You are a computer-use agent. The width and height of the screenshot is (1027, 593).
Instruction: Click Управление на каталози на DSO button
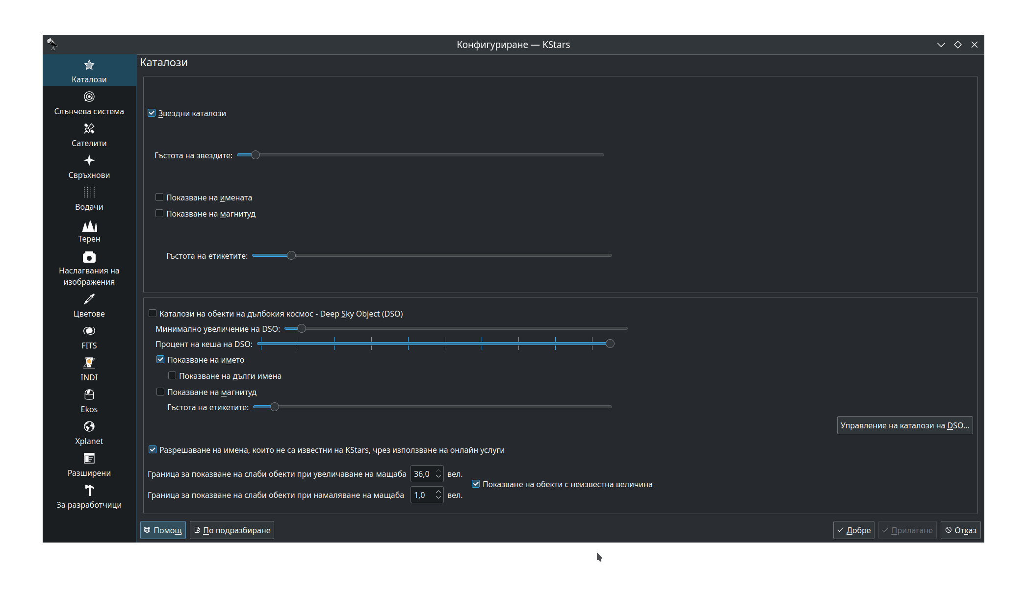point(904,425)
